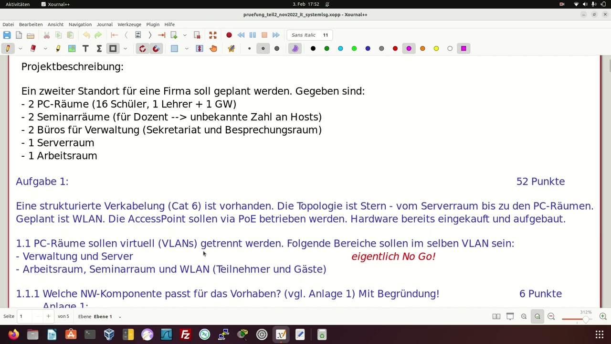Image resolution: width=611 pixels, height=344 pixels.
Task: Open Firefox from the dock
Action: (13, 334)
